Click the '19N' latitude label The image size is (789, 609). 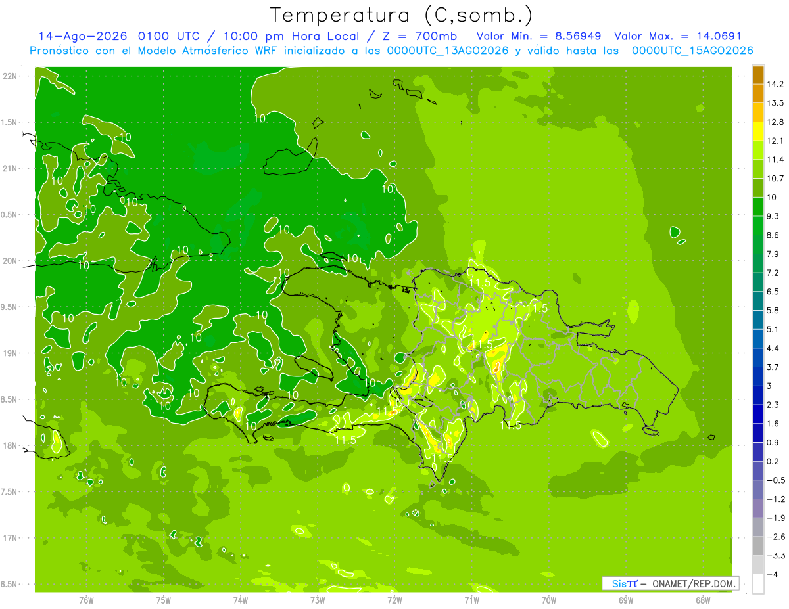(10, 353)
